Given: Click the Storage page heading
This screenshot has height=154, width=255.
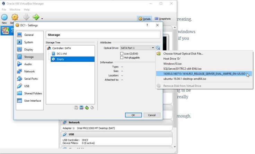Looking at the screenshot, I should click(54, 35).
